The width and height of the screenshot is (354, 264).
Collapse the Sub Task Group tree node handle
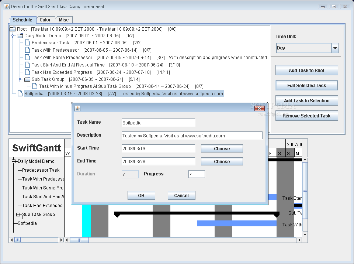coord(20,79)
